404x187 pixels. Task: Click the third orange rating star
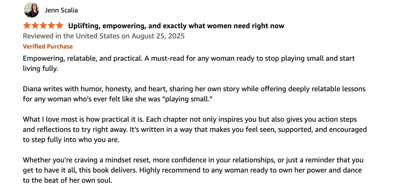(x=43, y=26)
